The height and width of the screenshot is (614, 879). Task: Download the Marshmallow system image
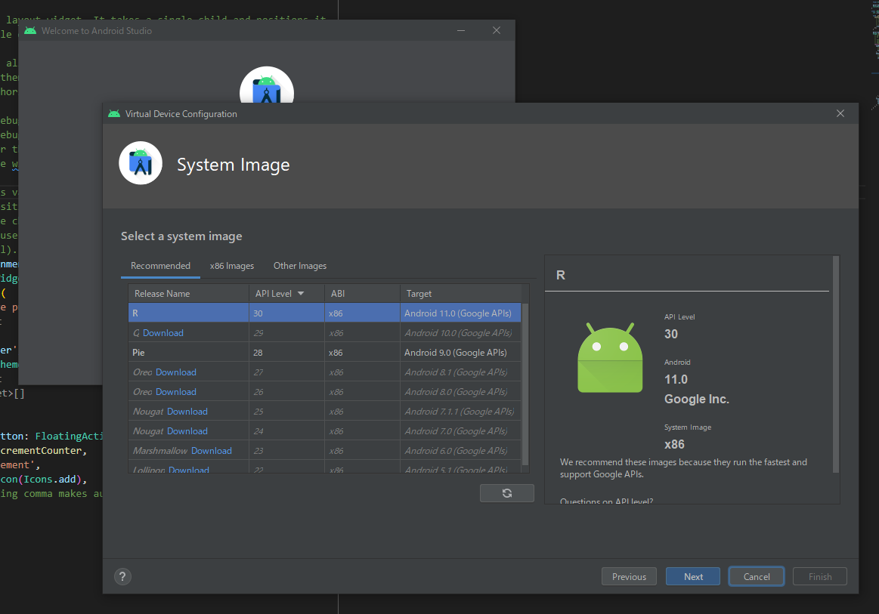(212, 450)
